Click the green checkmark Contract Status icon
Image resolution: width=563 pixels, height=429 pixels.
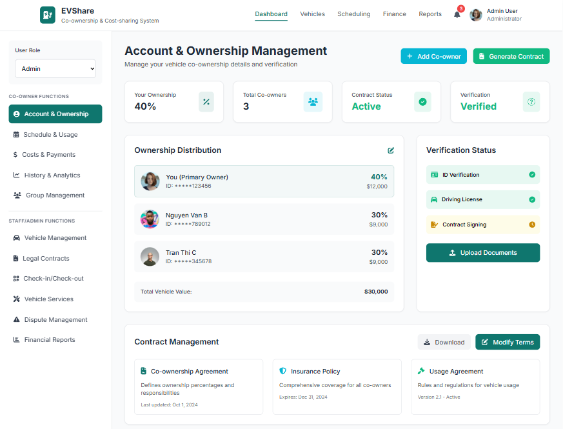coord(422,102)
